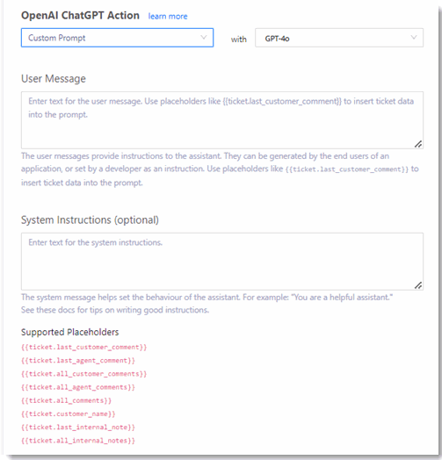This screenshot has height=460, width=442.
Task: Click the {{ticket.last_agent_comment}} placeholder
Action: (78, 361)
